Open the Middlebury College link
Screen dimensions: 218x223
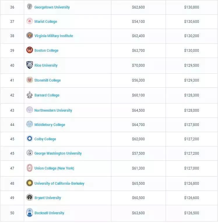tap(50, 125)
